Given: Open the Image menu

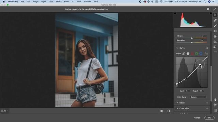Looking at the screenshot, I should pyautogui.click(x=35, y=2).
